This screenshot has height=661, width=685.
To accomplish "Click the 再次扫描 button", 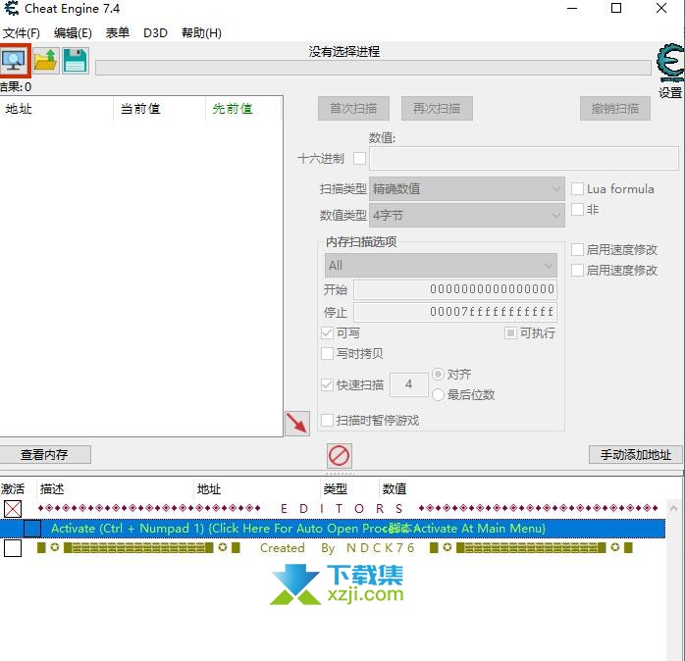I will point(437,108).
